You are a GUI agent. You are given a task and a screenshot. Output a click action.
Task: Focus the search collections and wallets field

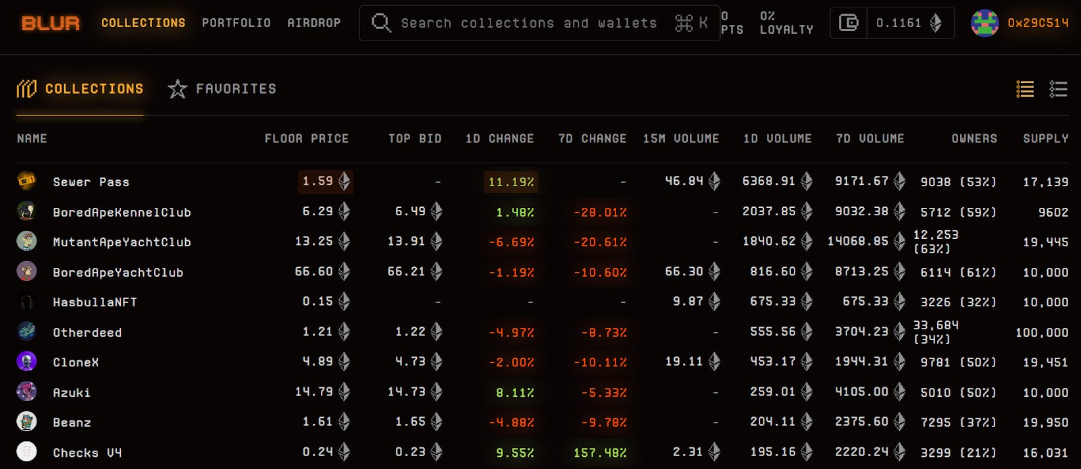pyautogui.click(x=540, y=23)
